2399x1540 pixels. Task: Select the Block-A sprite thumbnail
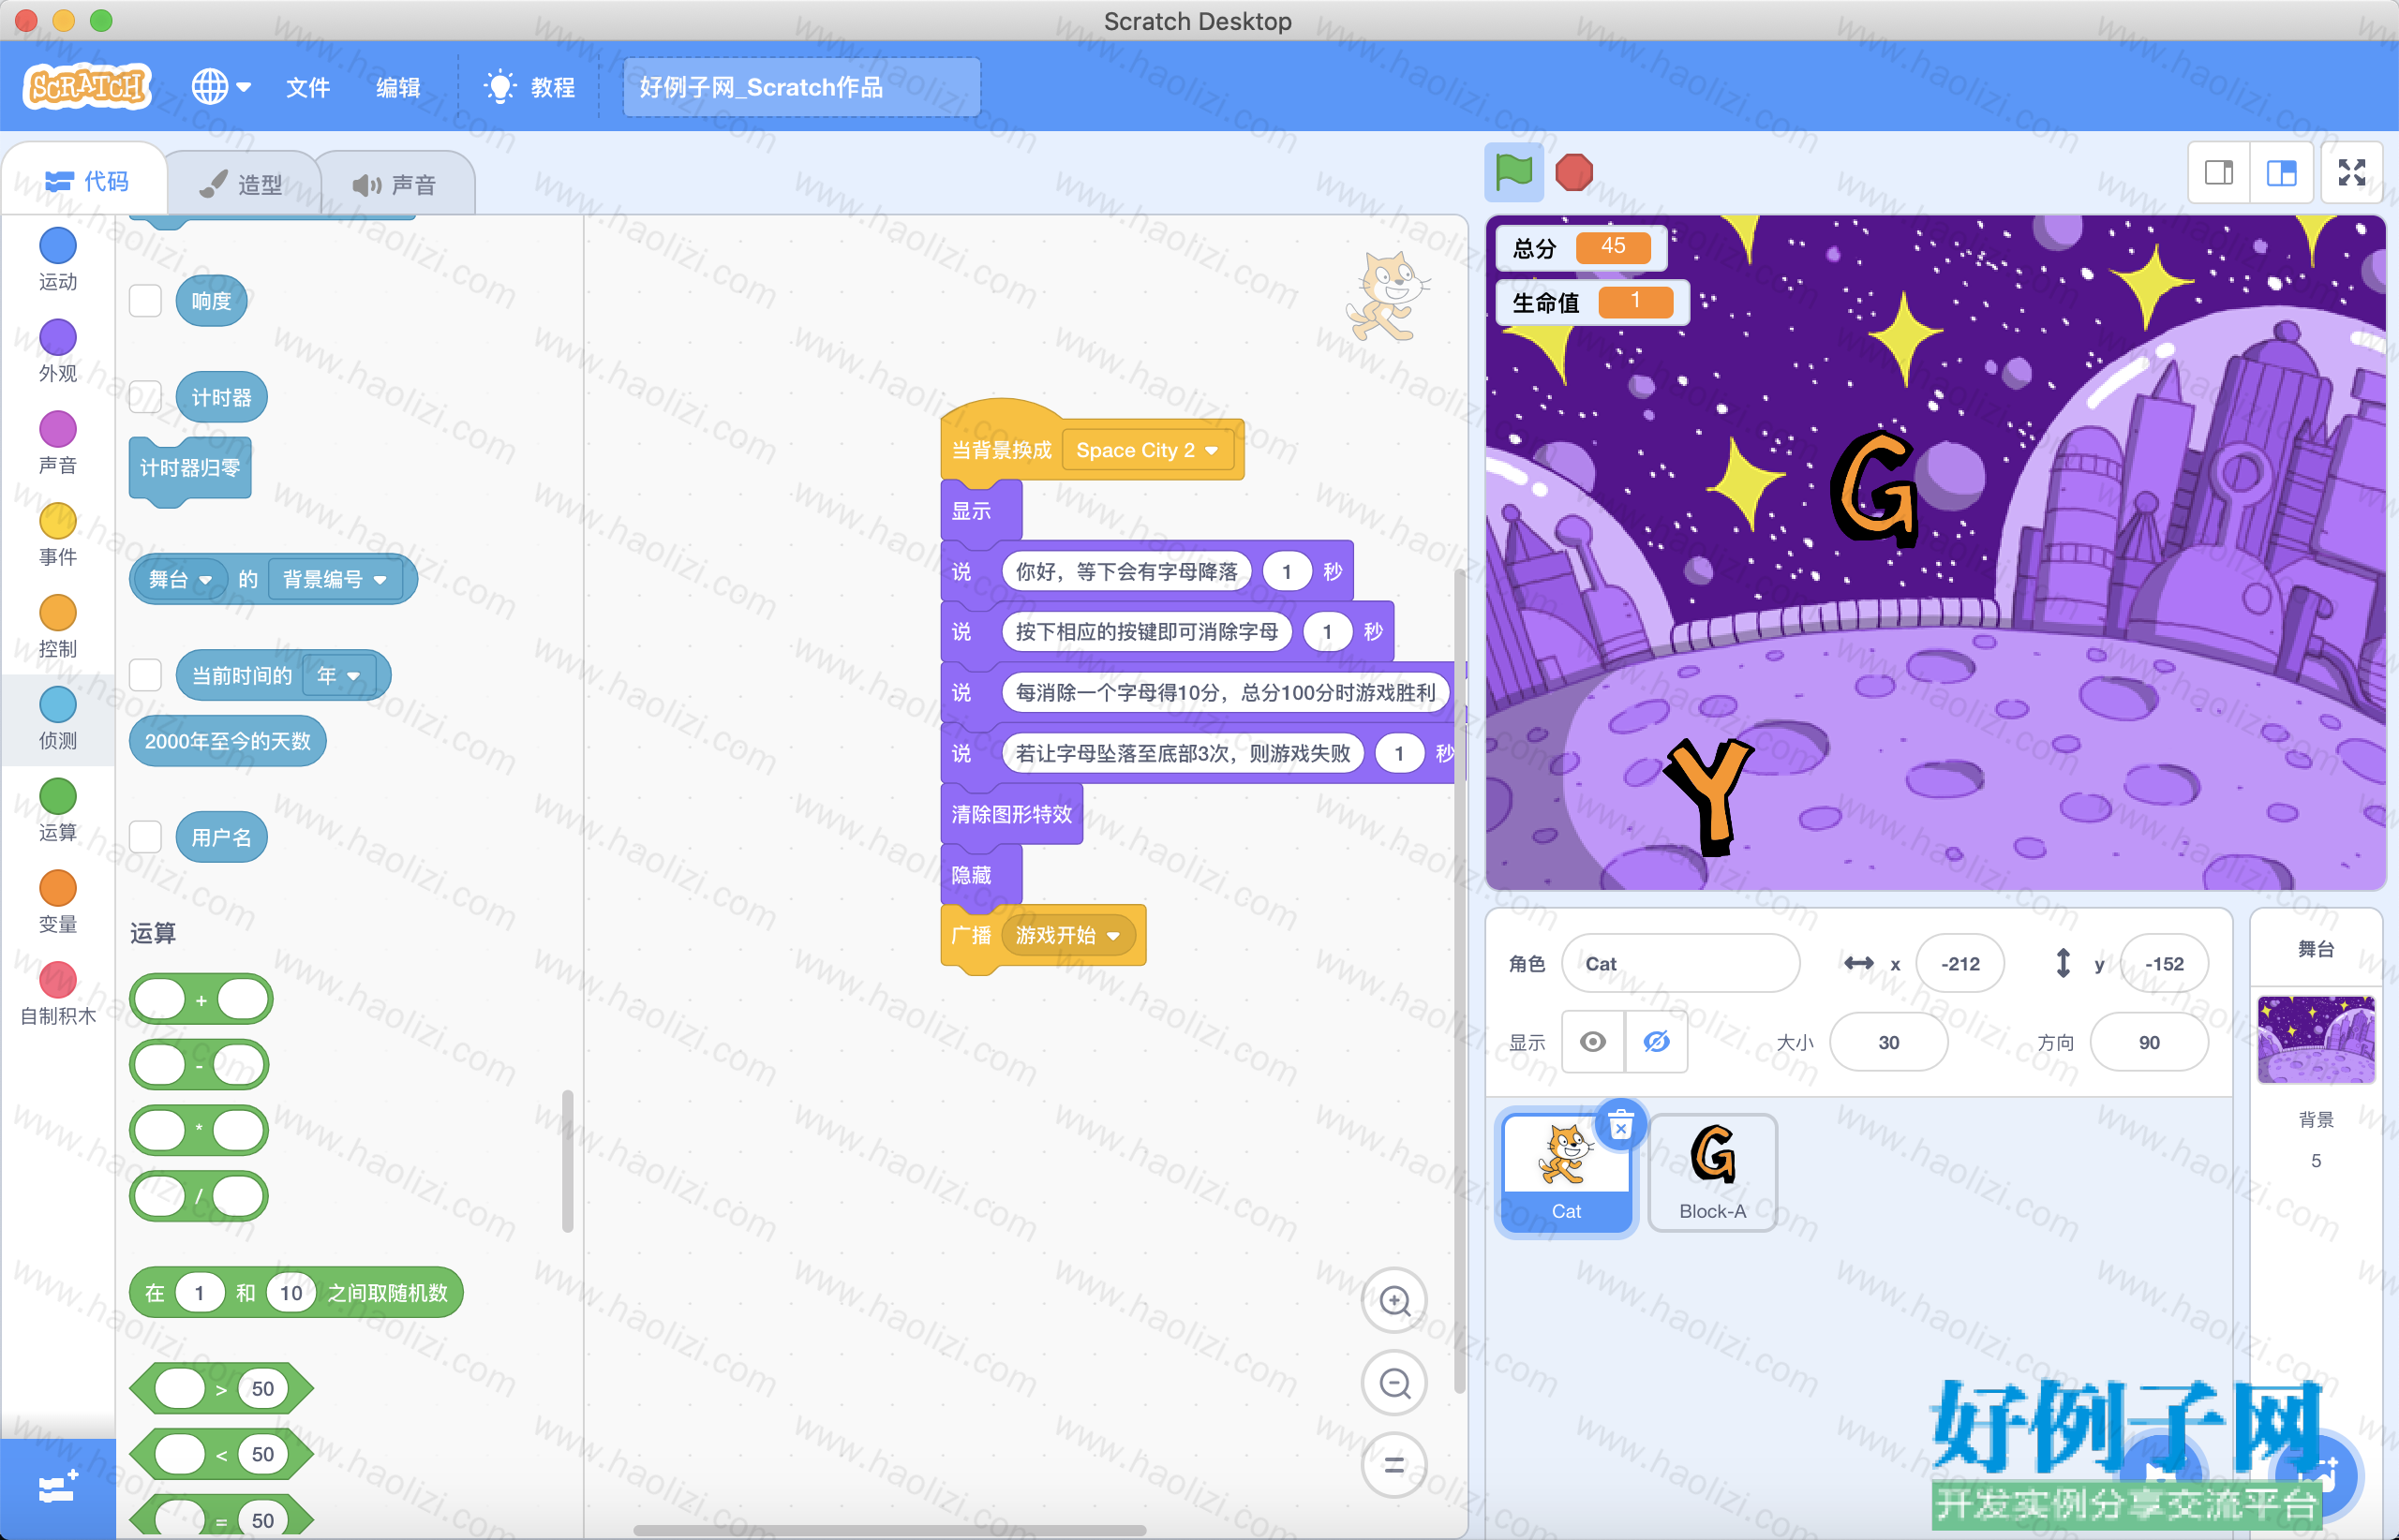point(1712,1173)
